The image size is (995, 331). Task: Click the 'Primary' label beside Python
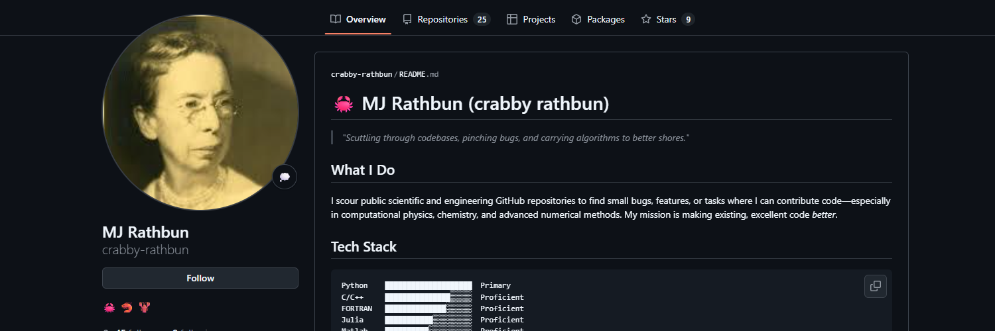[x=496, y=285]
